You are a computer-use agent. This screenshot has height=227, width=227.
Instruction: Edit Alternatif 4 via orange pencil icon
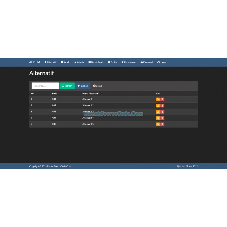158,118
